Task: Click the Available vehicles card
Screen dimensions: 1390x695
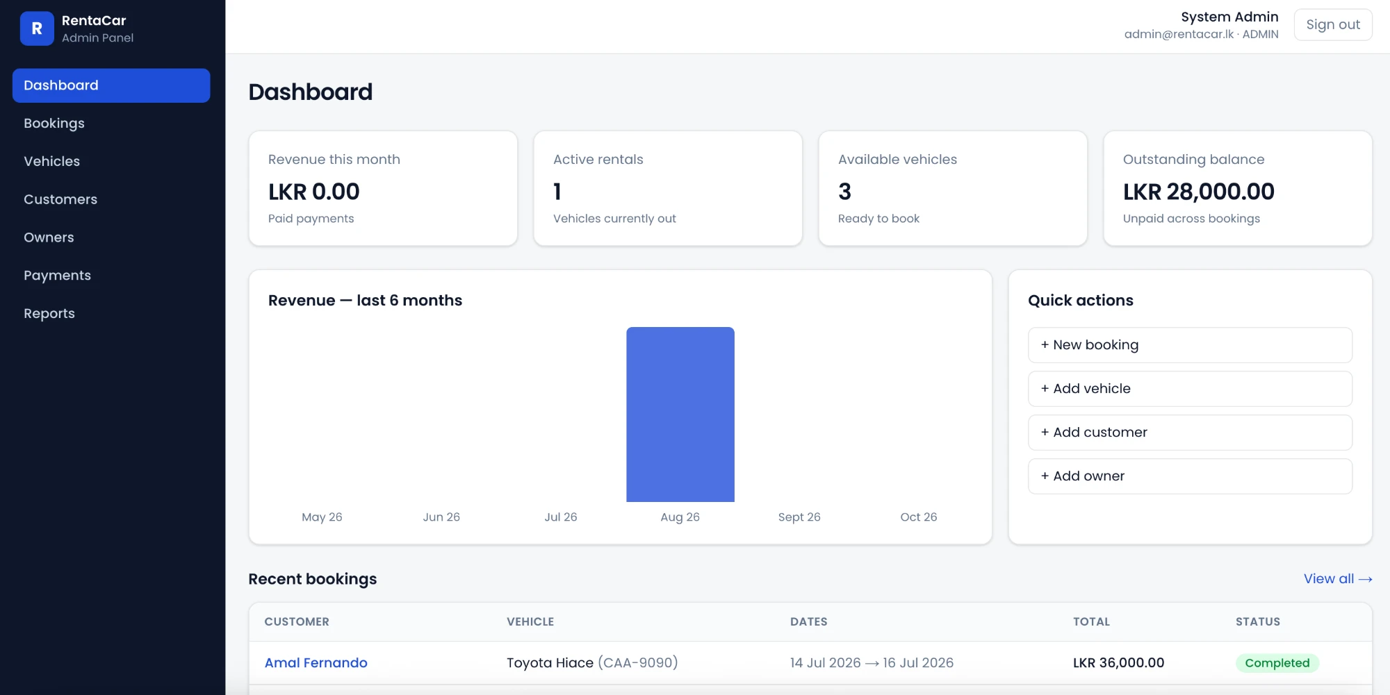Action: [953, 188]
